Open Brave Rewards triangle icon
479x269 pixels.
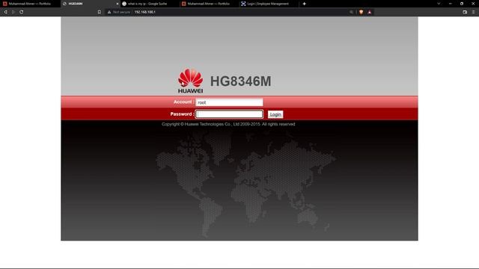tap(369, 12)
